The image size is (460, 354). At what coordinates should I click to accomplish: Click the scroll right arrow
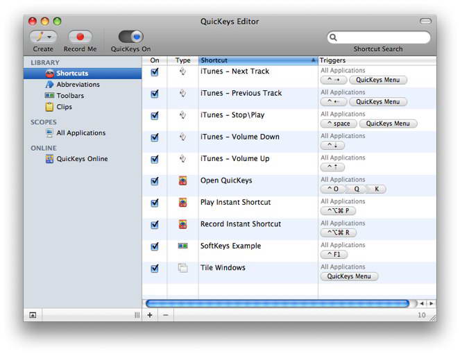coord(432,303)
